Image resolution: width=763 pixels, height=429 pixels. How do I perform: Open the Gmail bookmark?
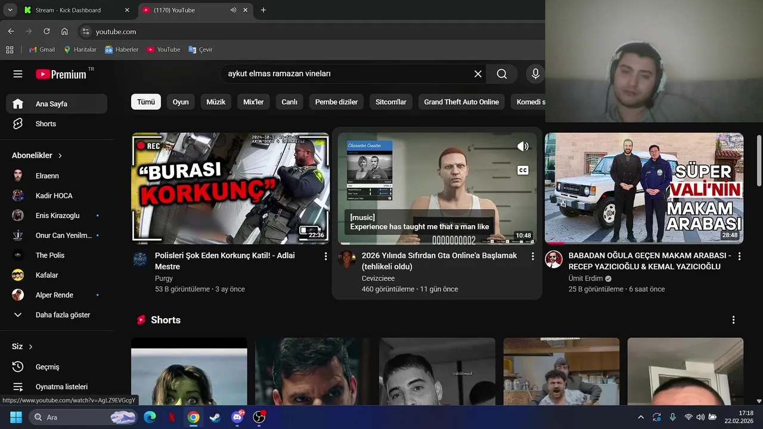click(42, 49)
